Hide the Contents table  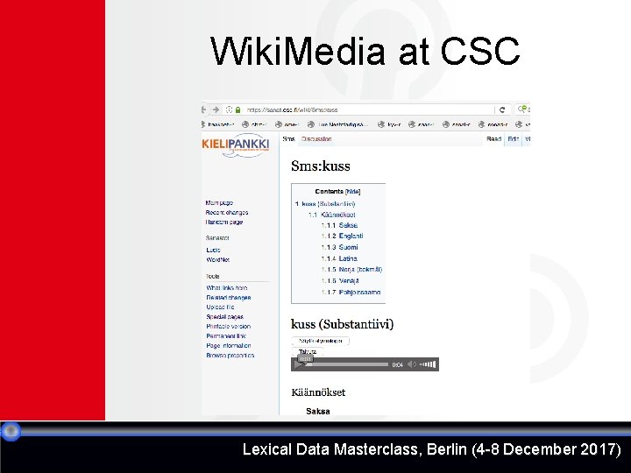coord(353,192)
